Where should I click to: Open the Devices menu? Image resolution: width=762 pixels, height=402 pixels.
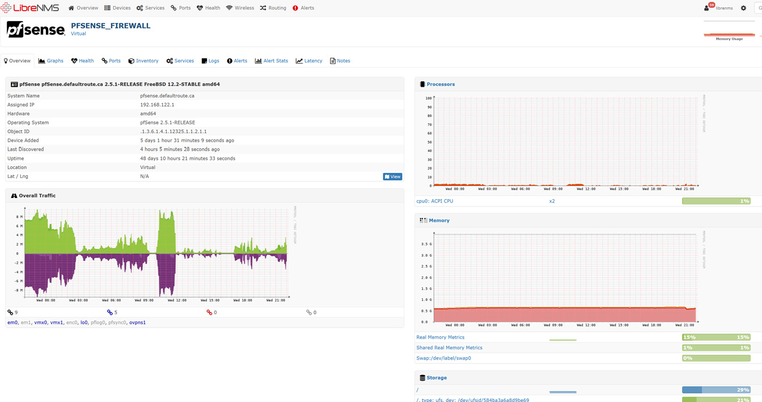click(x=117, y=8)
